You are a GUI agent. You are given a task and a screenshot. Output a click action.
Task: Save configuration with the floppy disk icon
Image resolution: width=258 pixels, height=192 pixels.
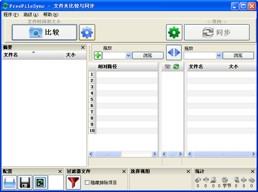tap(25, 182)
